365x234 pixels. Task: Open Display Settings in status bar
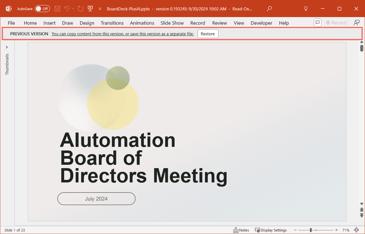pyautogui.click(x=271, y=230)
